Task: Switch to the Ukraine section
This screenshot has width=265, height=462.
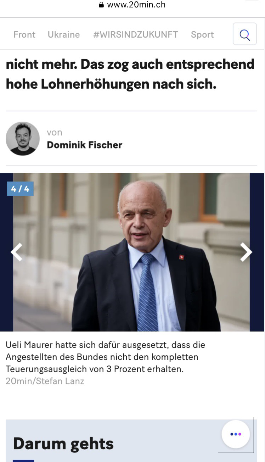Action: point(64,34)
